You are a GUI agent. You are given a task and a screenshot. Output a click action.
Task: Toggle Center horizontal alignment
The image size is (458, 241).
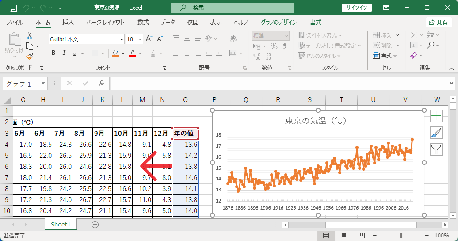(187, 53)
